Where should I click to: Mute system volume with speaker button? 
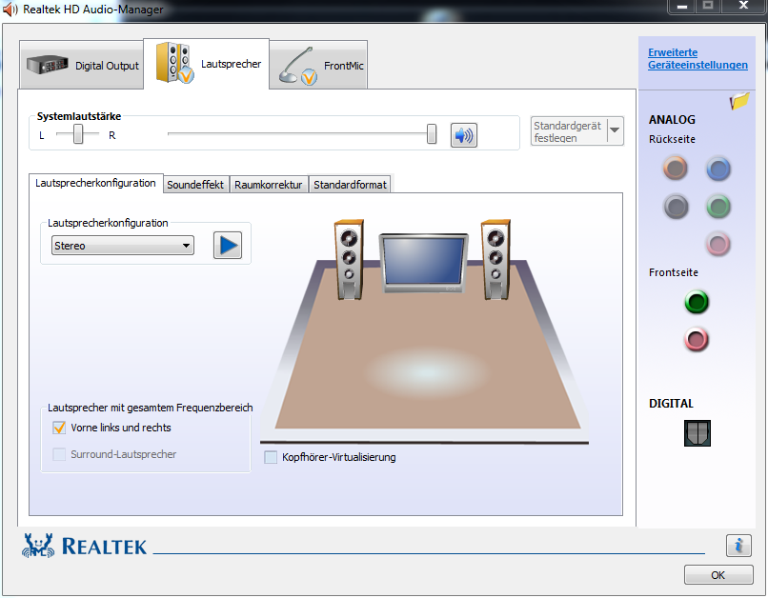point(463,135)
